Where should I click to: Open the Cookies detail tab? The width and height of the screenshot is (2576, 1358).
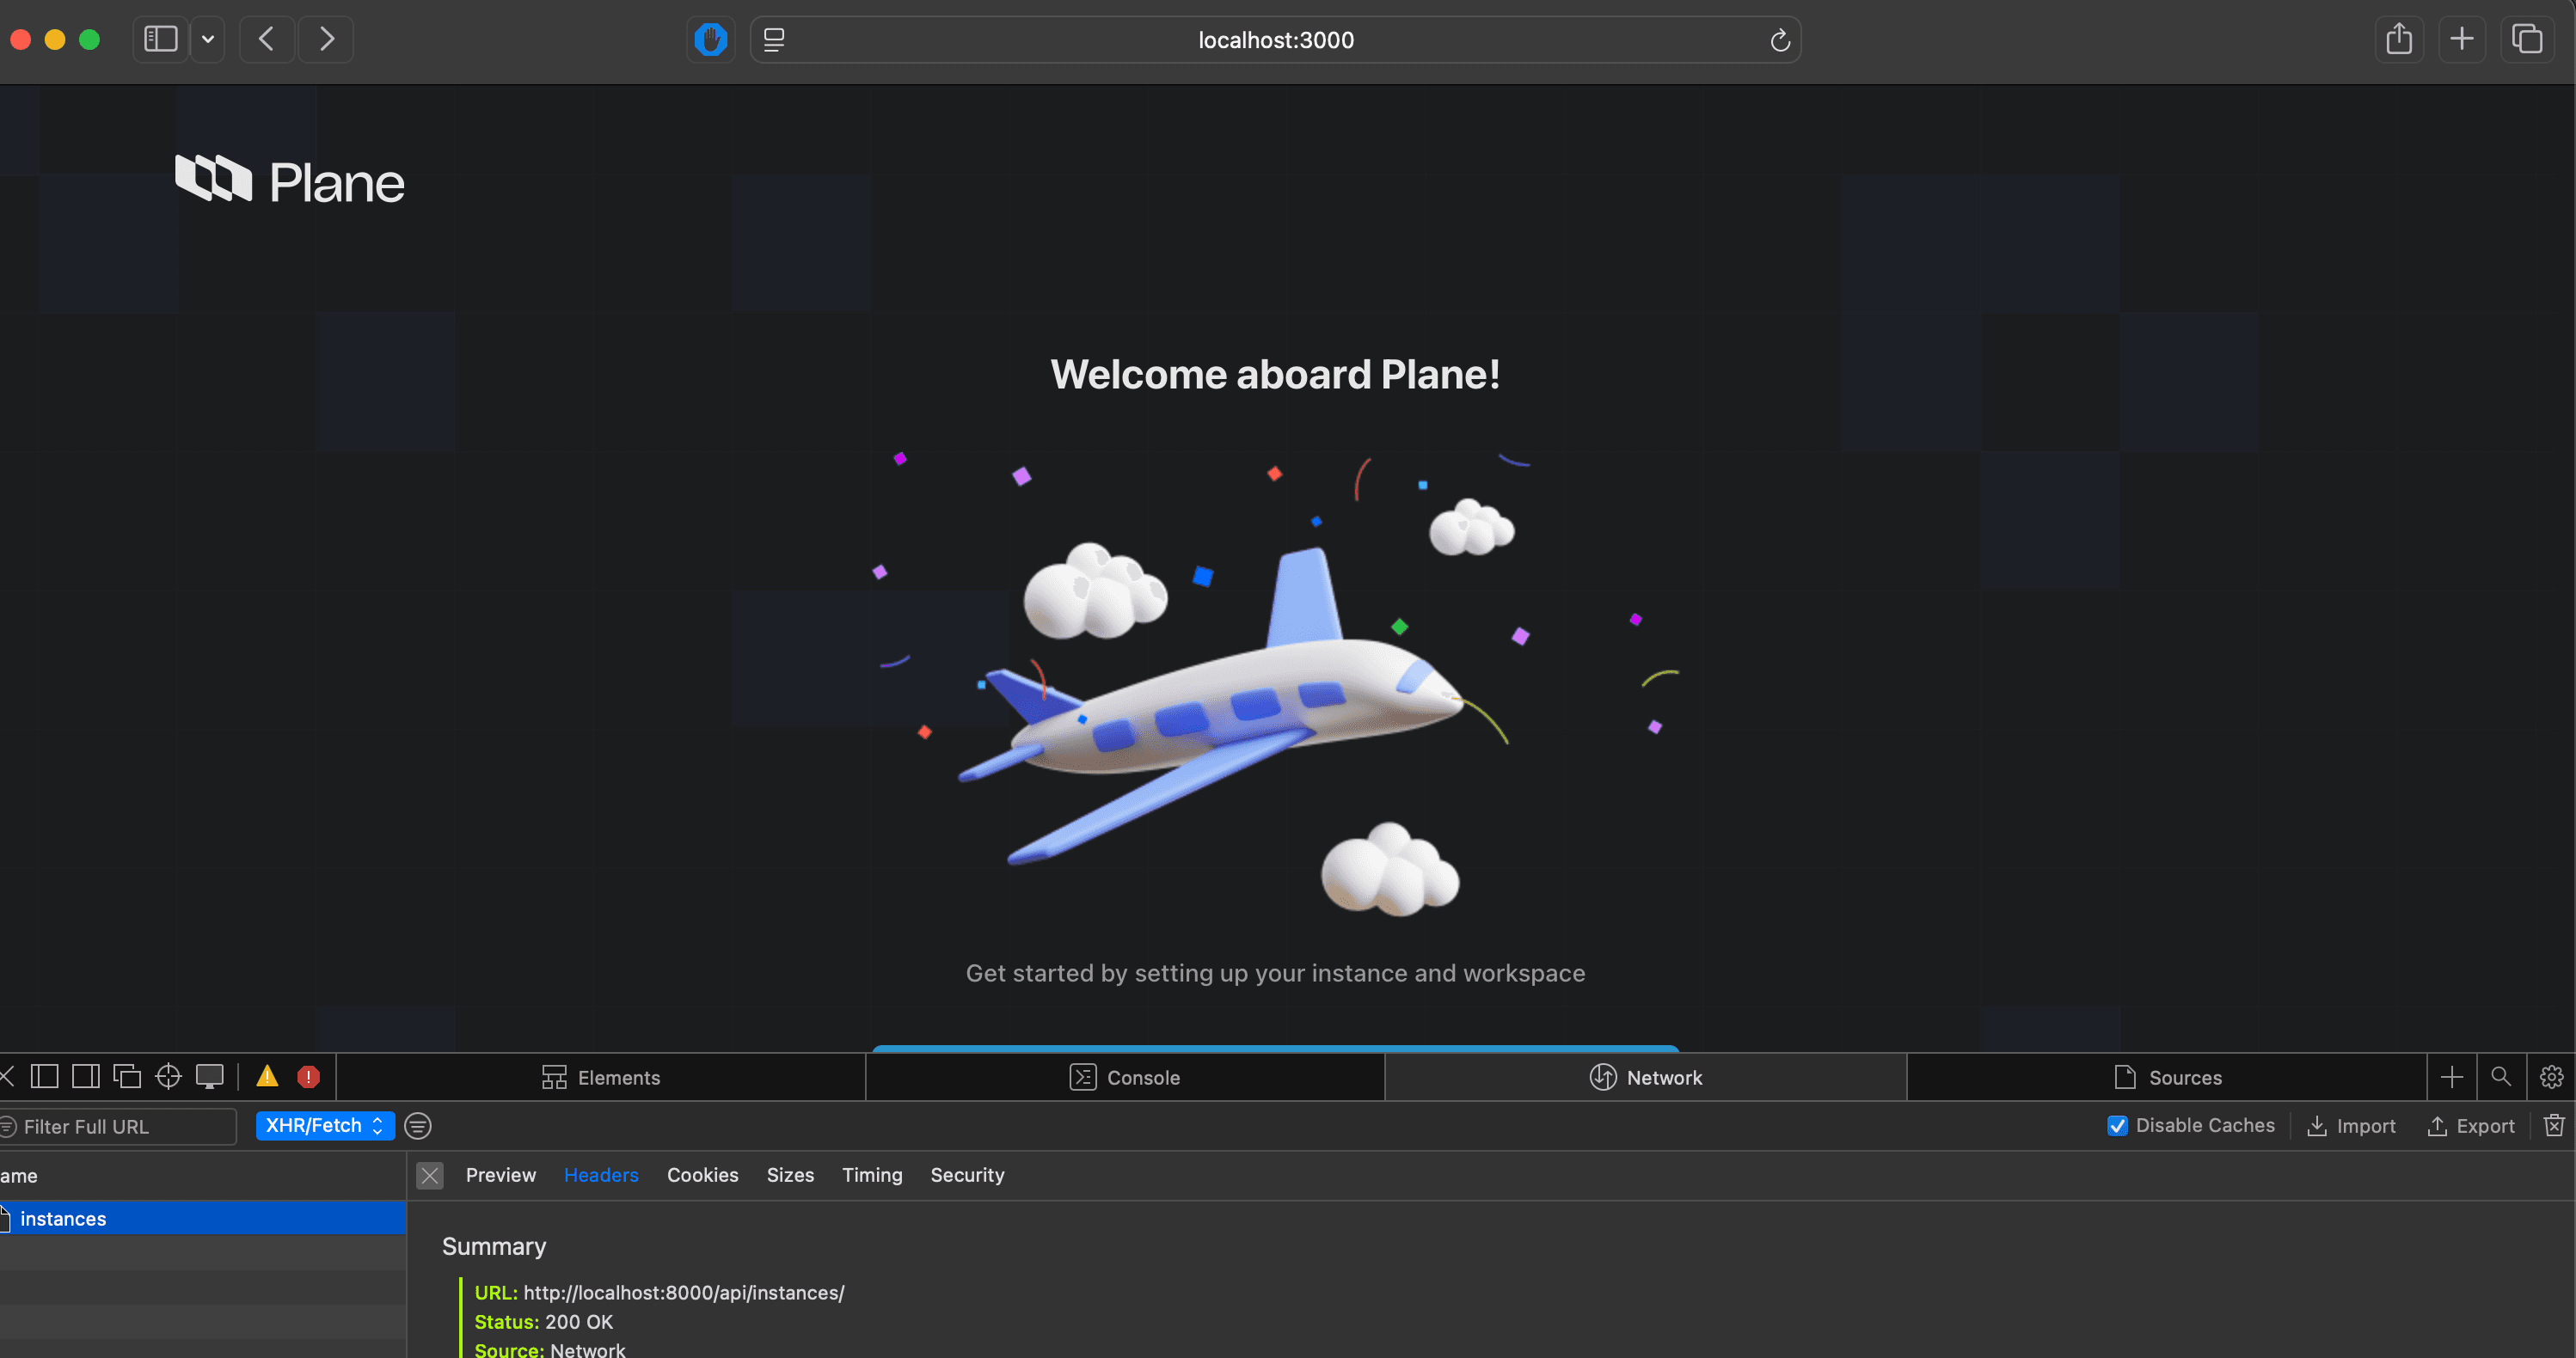pyautogui.click(x=702, y=1175)
